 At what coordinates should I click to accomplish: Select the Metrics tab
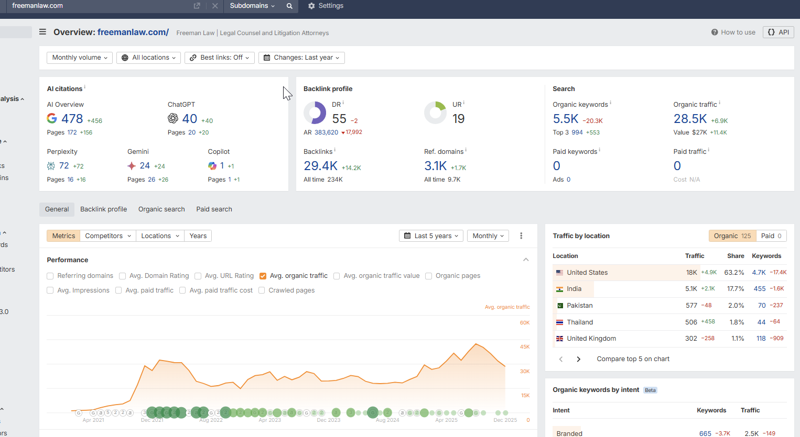(x=63, y=236)
